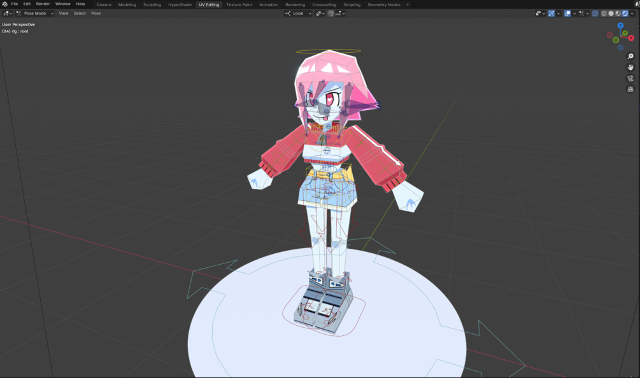Switch to the Camera workspace tab
The image size is (640, 378).
(104, 5)
